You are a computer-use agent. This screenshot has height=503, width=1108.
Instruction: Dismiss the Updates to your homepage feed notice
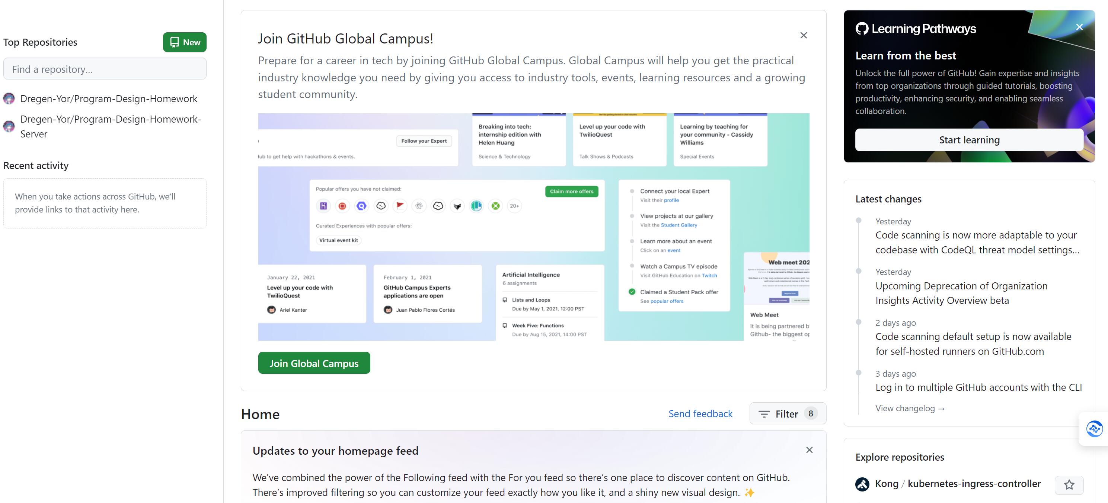click(809, 450)
